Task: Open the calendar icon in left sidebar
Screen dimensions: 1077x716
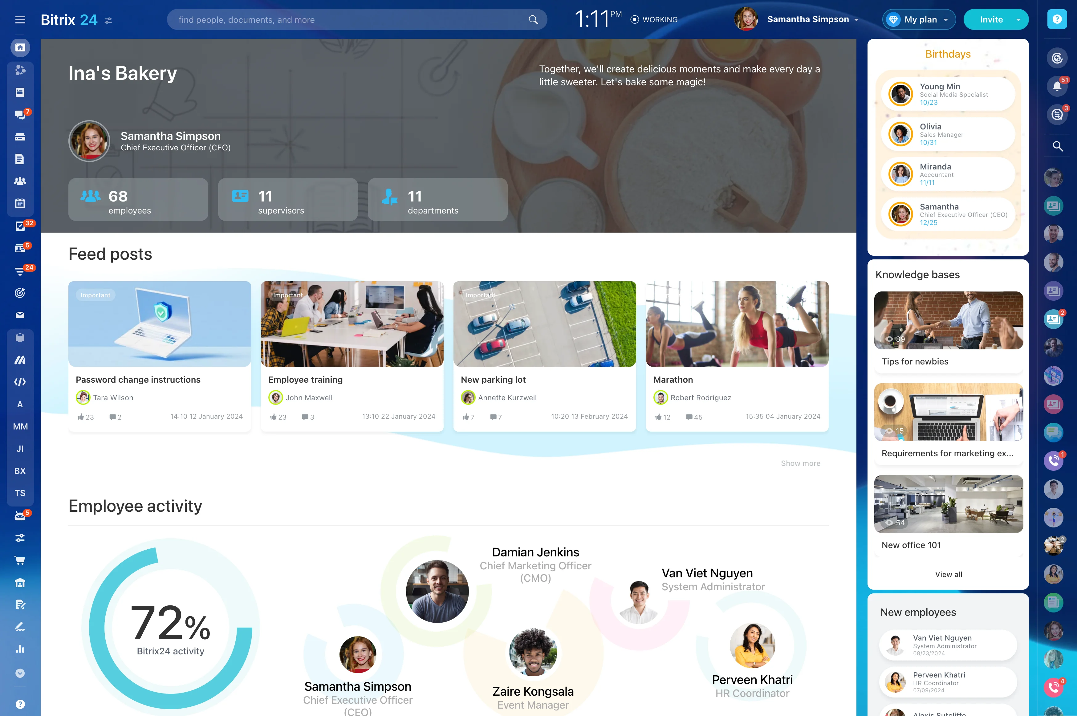Action: click(20, 203)
